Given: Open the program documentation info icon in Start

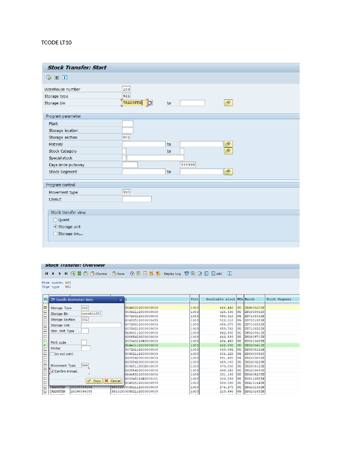Looking at the screenshot, I should click(65, 77).
